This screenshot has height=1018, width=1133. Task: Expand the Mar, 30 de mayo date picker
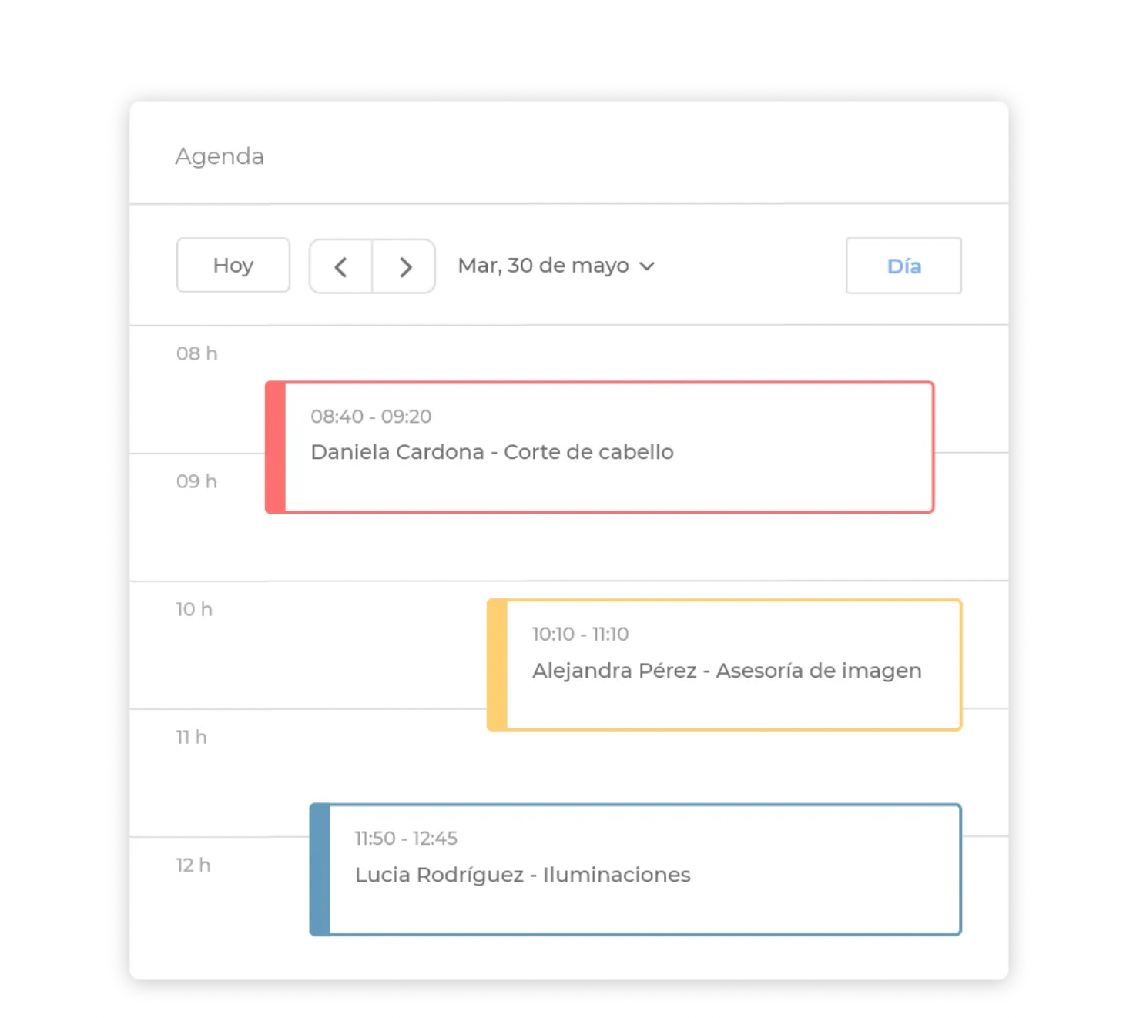[x=544, y=266]
